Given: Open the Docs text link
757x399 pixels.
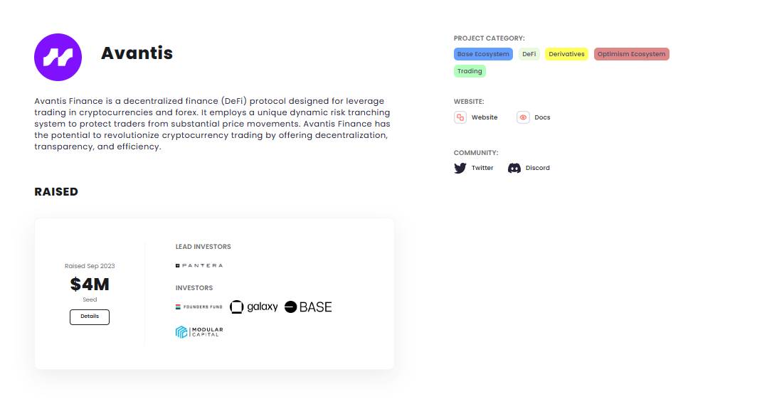Looking at the screenshot, I should tap(542, 117).
